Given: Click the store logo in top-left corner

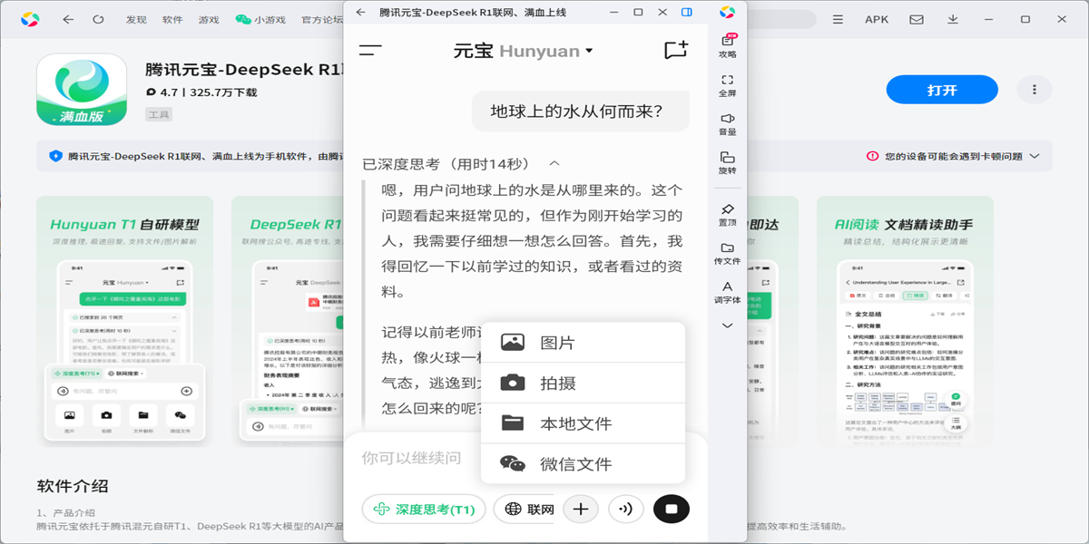Looking at the screenshot, I should [x=30, y=19].
